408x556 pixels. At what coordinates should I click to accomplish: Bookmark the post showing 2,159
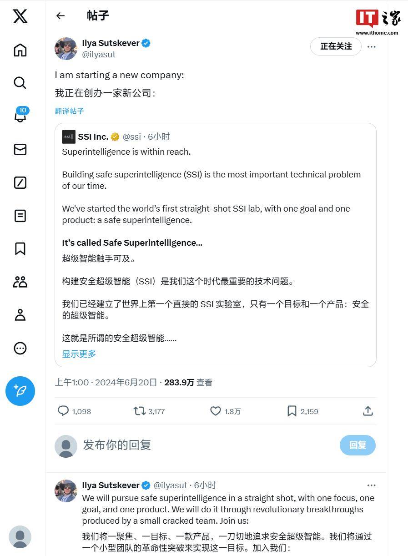tap(292, 411)
